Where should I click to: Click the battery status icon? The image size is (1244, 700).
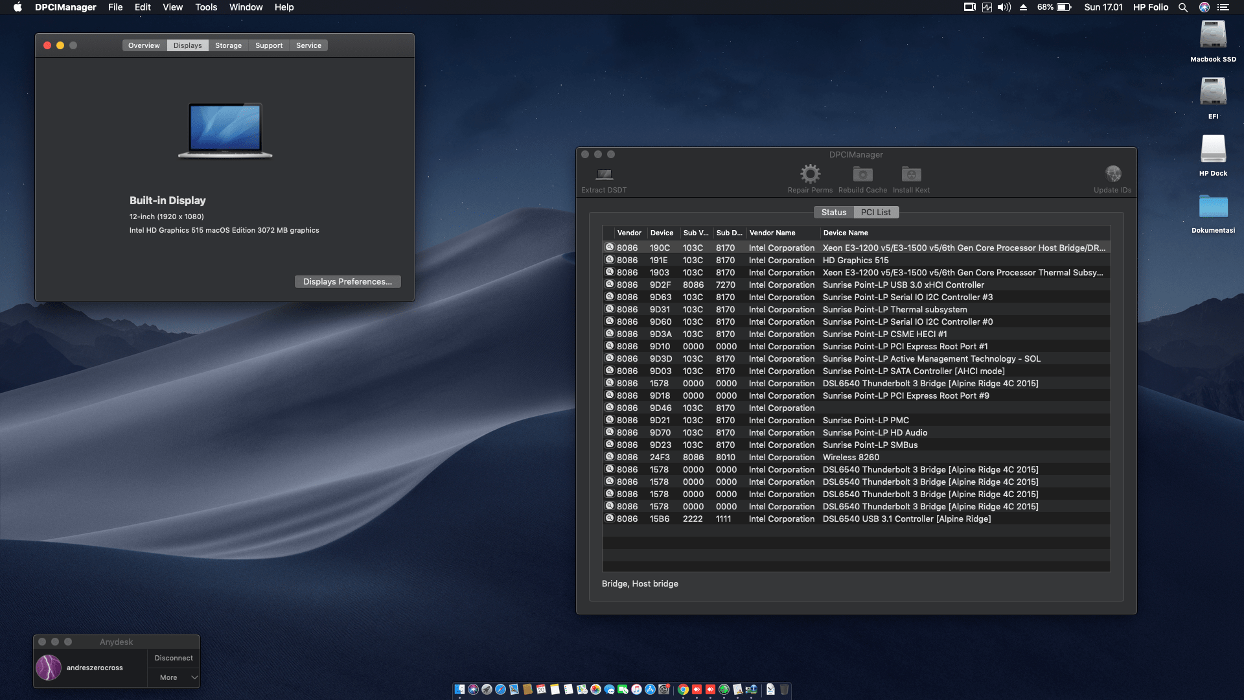click(1064, 7)
